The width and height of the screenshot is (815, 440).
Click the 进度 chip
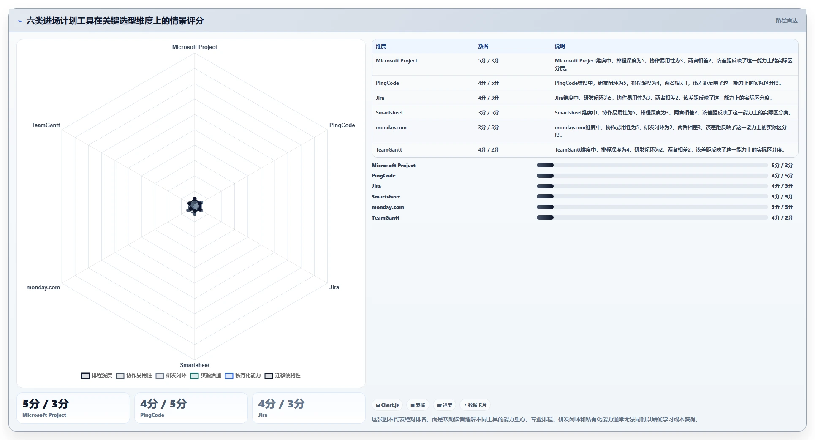[x=445, y=405]
